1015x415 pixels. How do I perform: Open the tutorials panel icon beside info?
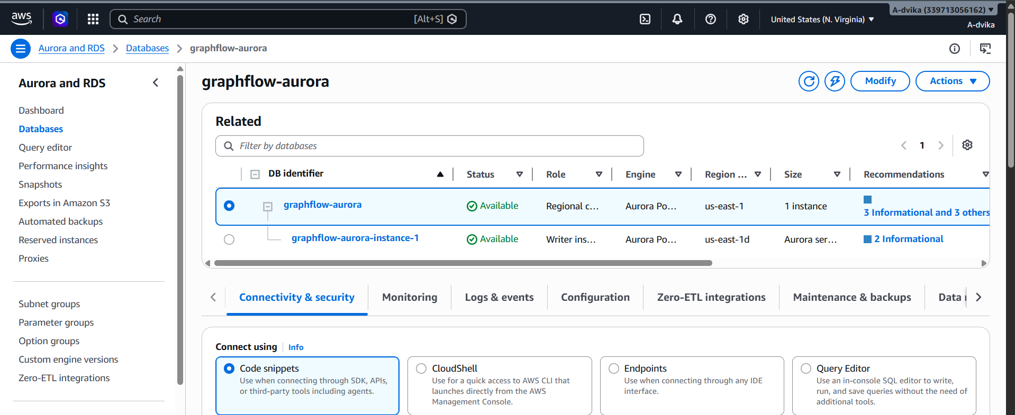(x=985, y=49)
